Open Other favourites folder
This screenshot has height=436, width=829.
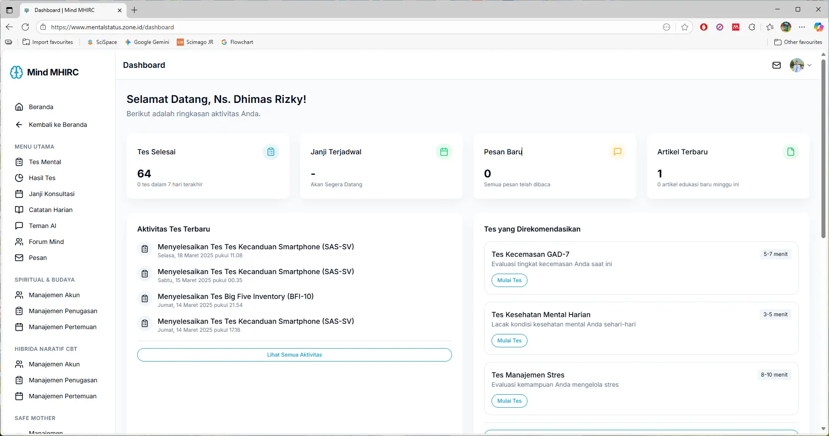[x=798, y=42]
